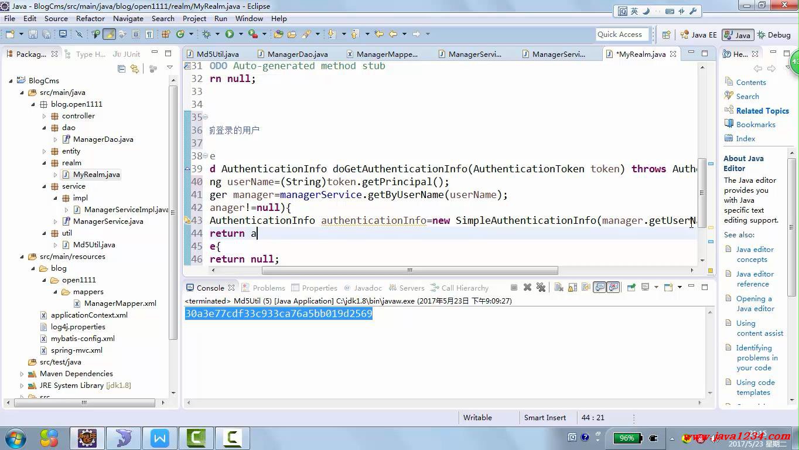This screenshot has width=799, height=450.
Task: Collapse the realm package
Action: pyautogui.click(x=44, y=163)
